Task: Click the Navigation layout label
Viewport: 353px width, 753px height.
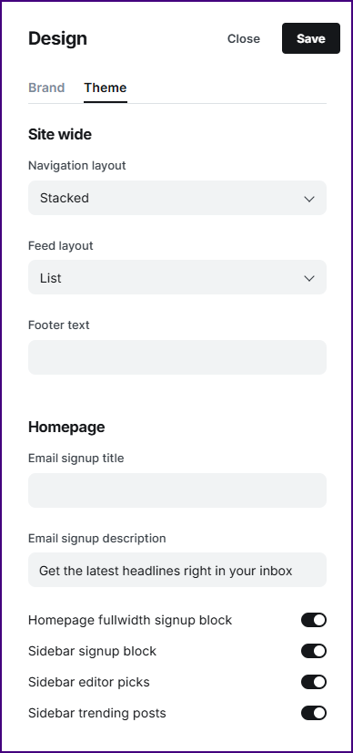Action: coord(77,166)
